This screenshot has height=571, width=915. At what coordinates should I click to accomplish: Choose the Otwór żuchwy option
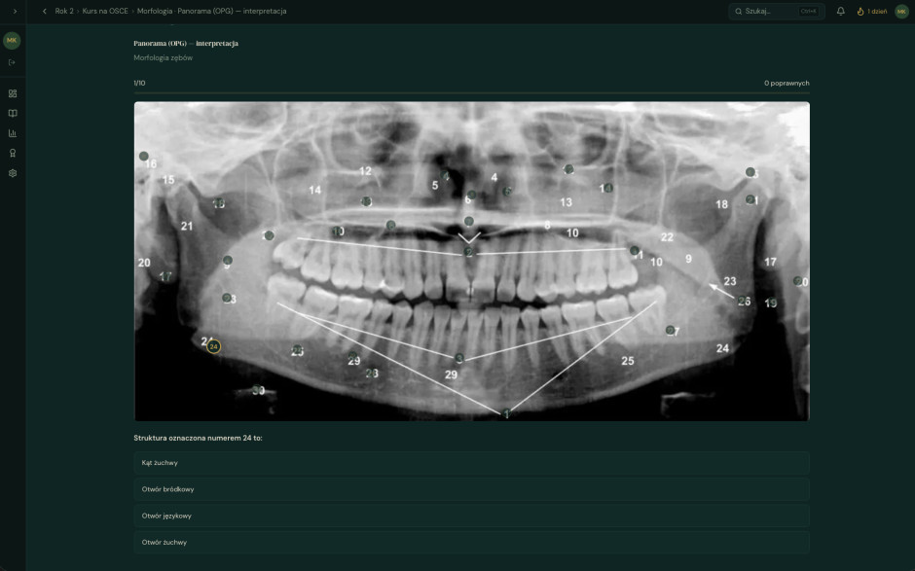click(471, 542)
